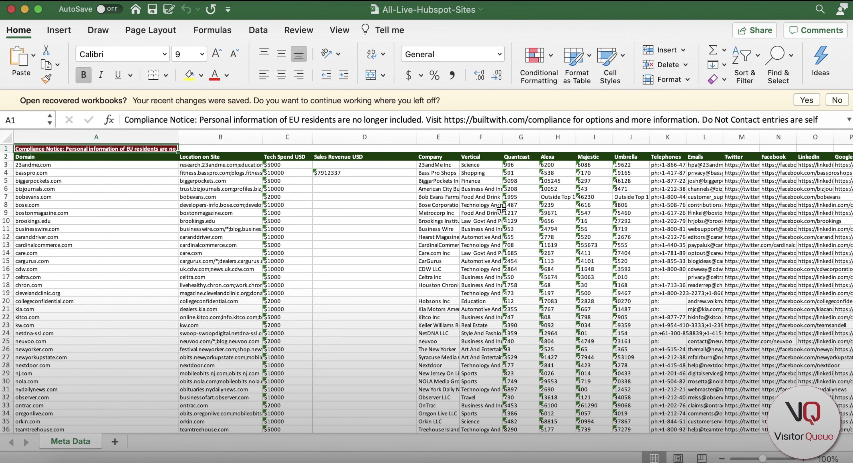Click the search magnifier in title bar
The width and height of the screenshot is (853, 463).
[820, 9]
